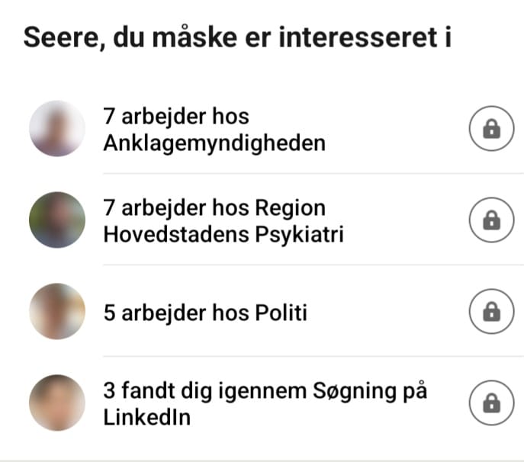Click the padlock next to Politi
524x462 pixels.
[x=491, y=311]
